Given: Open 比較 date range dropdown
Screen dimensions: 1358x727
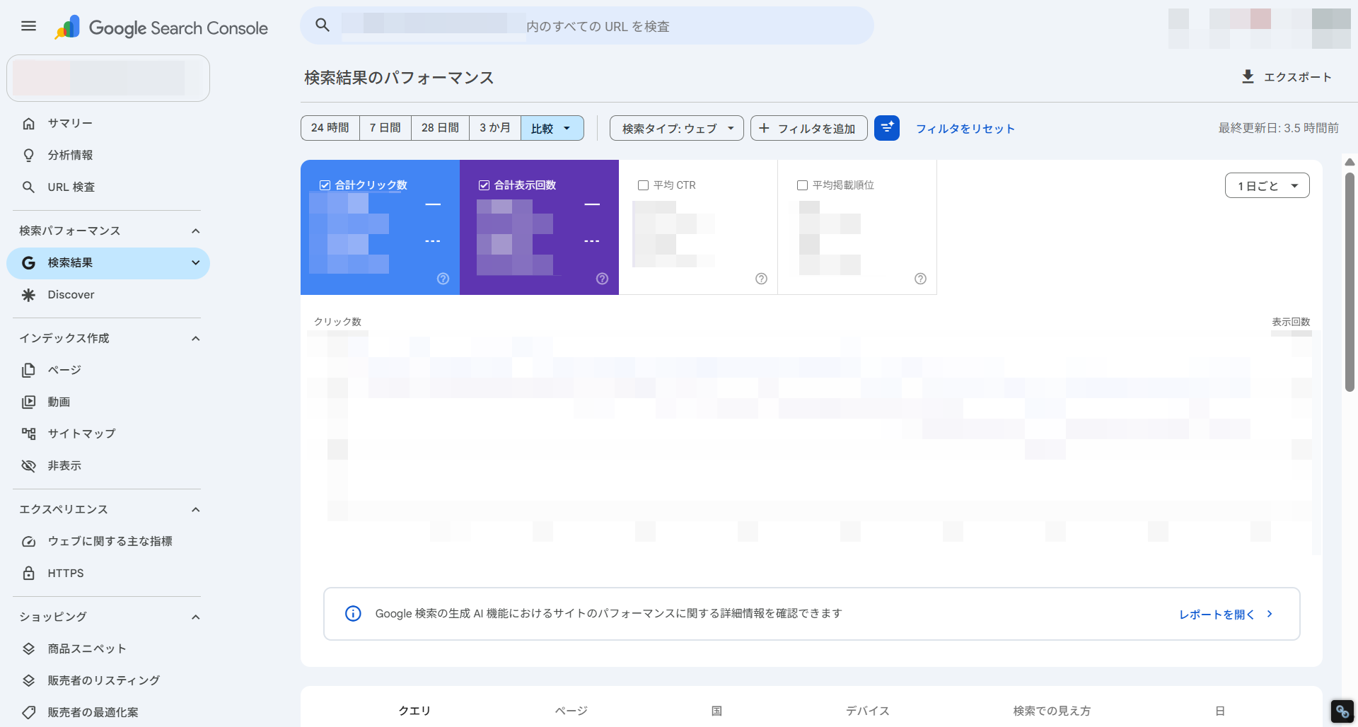Looking at the screenshot, I should pos(552,128).
